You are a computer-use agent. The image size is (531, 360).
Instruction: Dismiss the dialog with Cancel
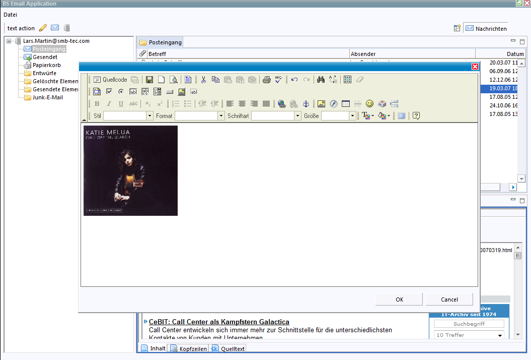coord(449,299)
